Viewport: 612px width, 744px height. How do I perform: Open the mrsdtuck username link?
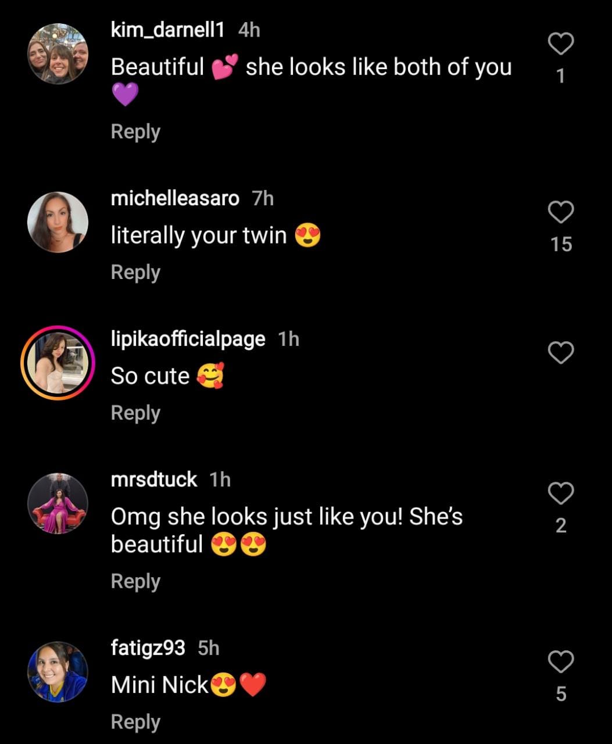tap(154, 480)
